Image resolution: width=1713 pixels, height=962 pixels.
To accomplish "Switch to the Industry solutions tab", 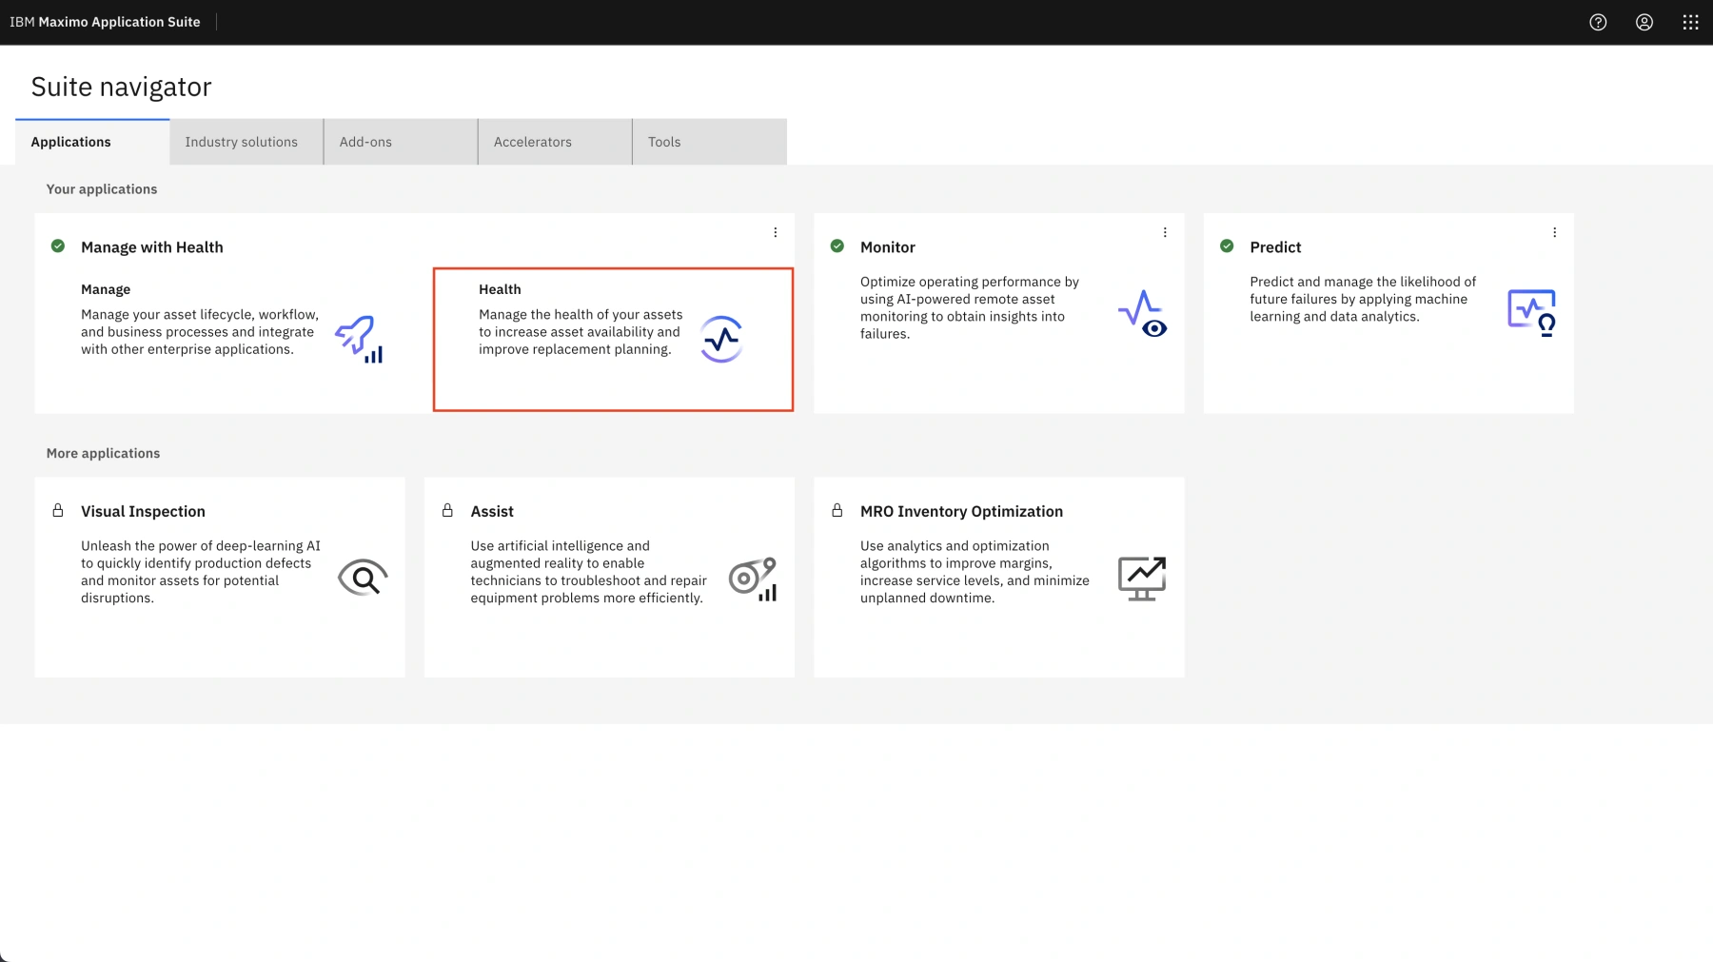I will pyautogui.click(x=246, y=142).
